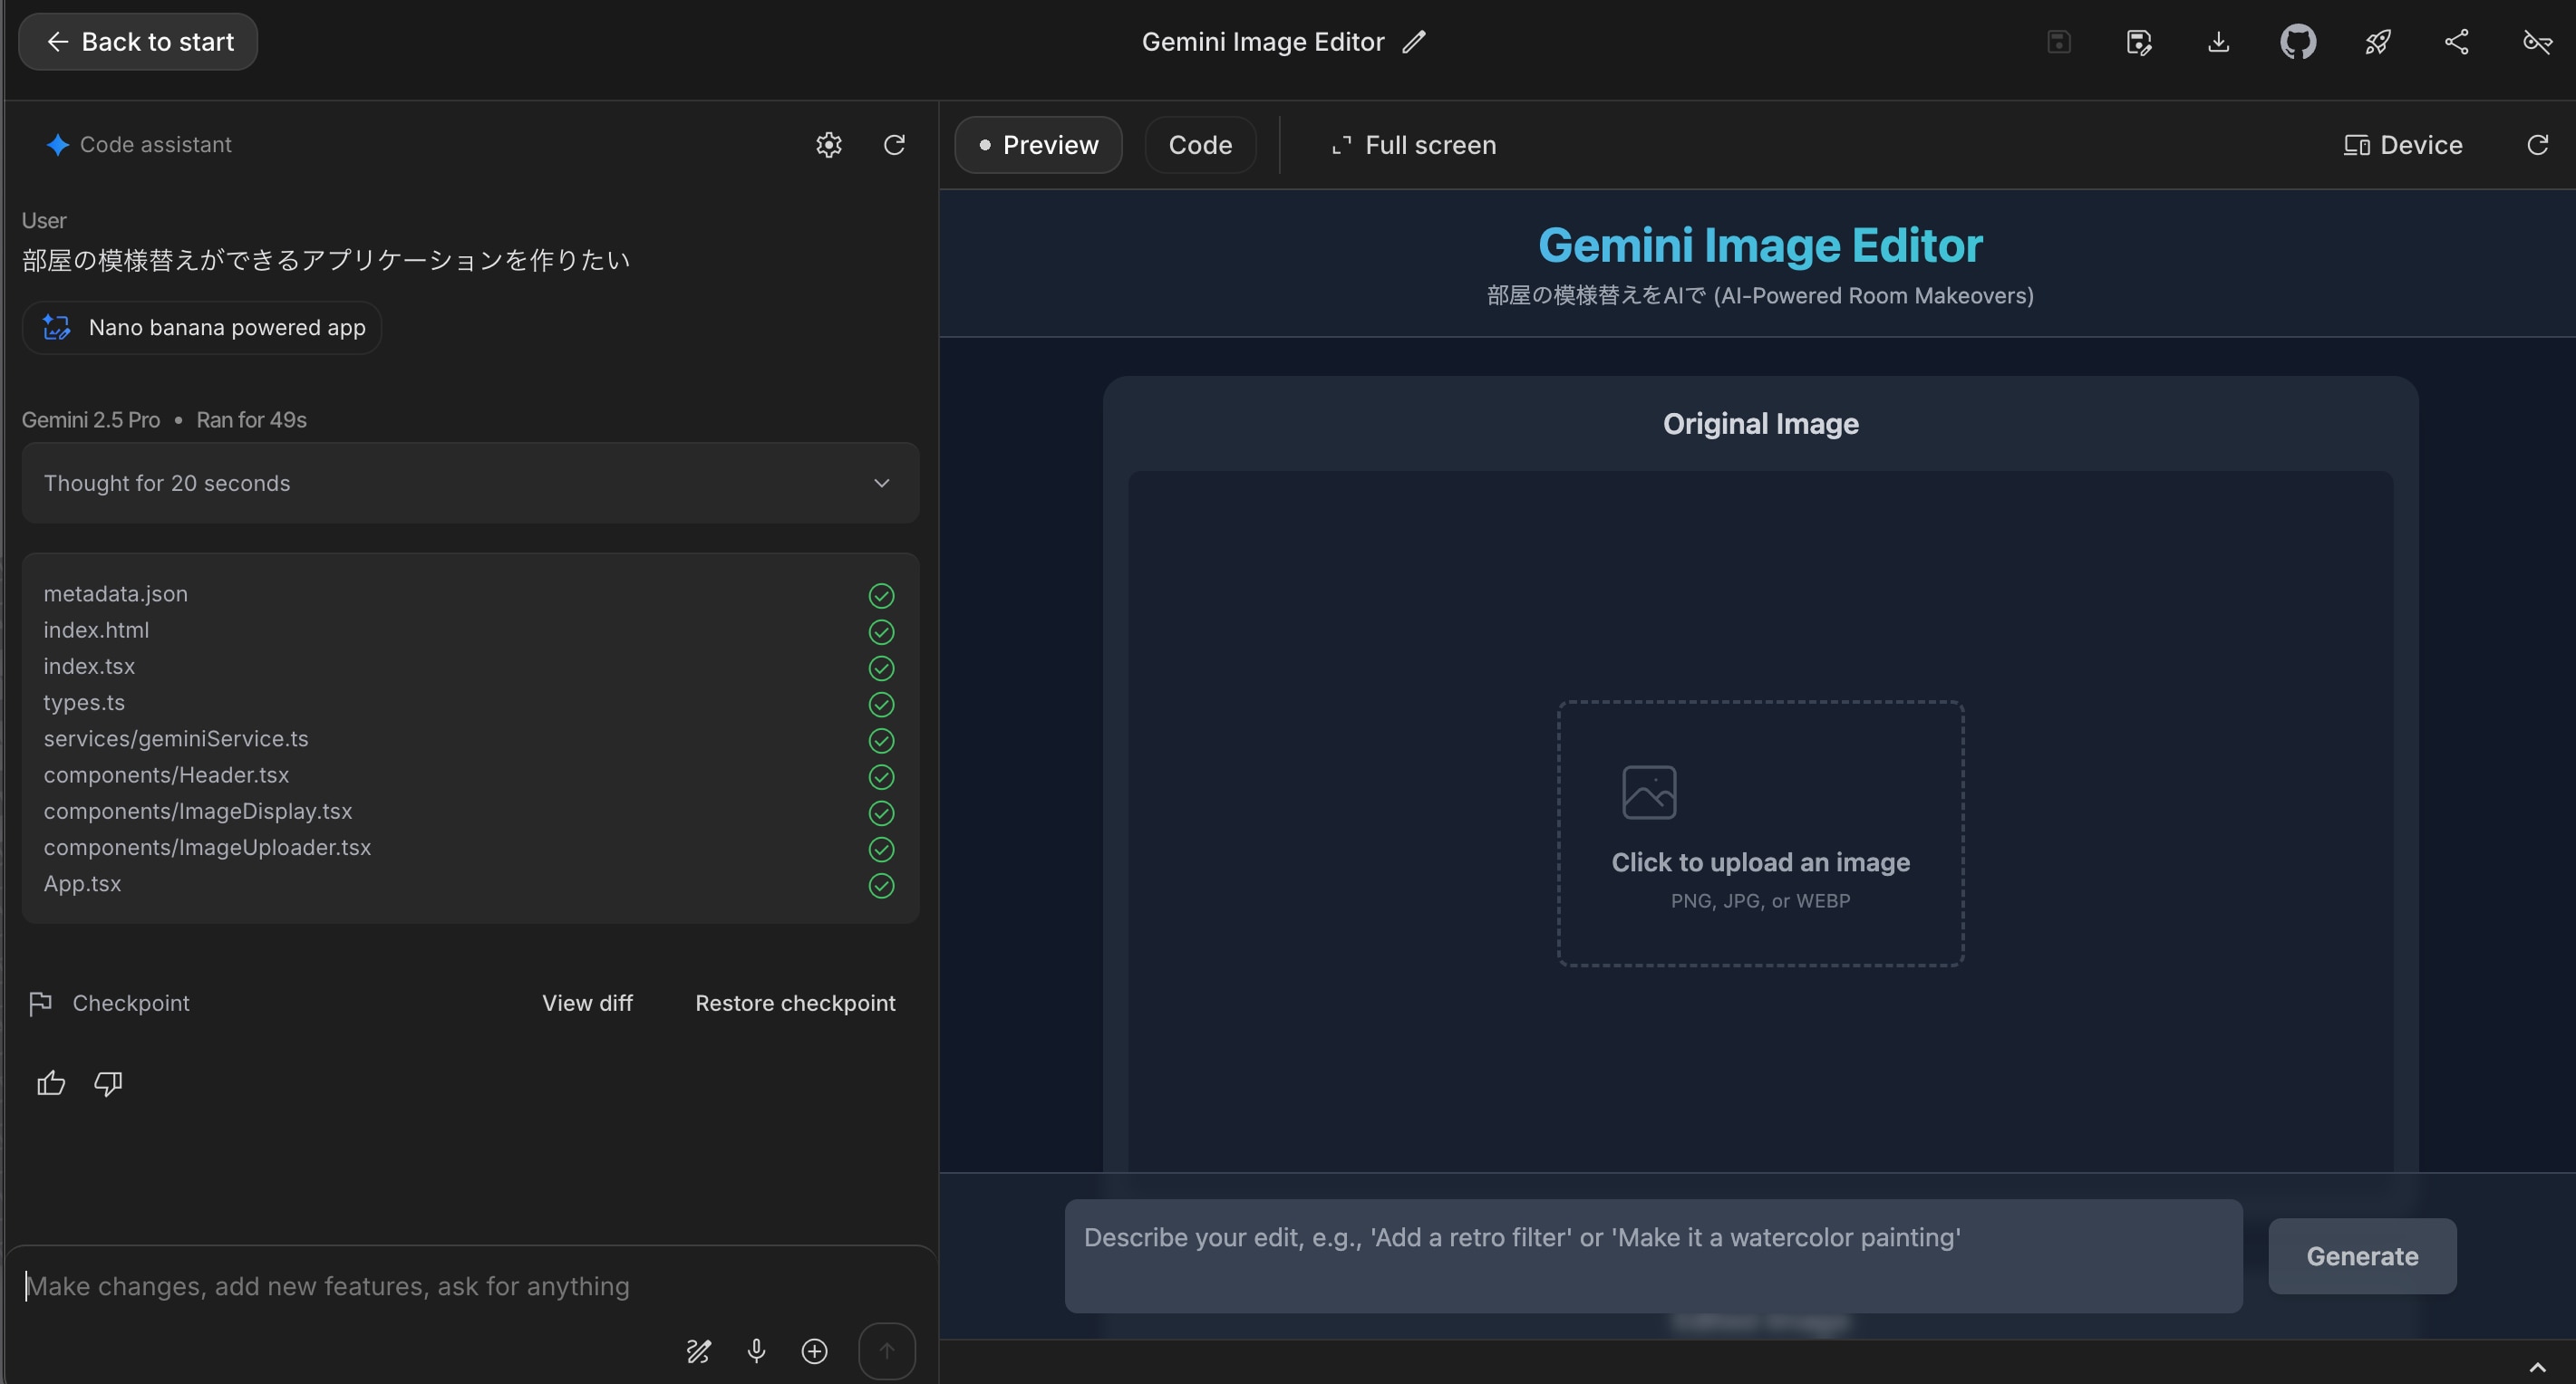Click the thumbs up feedback icon
2576x1384 pixels.
(x=51, y=1083)
